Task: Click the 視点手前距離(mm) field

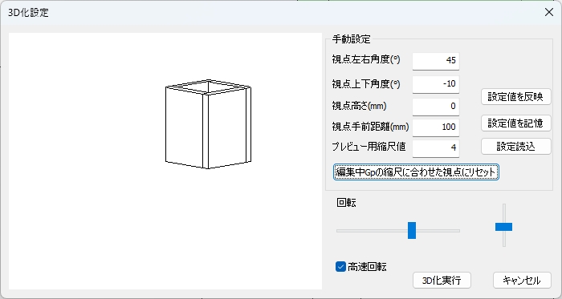Action: [x=435, y=127]
